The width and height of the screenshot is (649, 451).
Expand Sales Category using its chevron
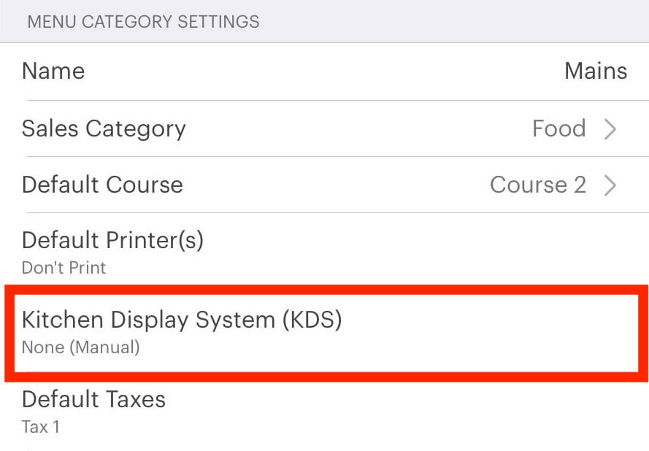click(x=610, y=129)
